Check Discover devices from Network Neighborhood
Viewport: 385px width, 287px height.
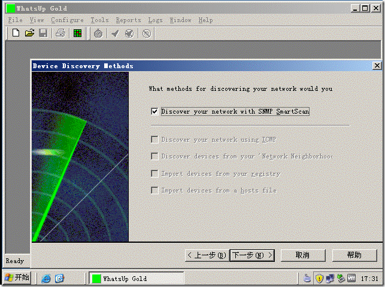tap(154, 157)
